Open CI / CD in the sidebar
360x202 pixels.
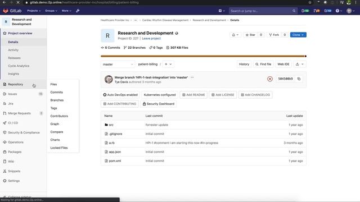click(x=24, y=123)
